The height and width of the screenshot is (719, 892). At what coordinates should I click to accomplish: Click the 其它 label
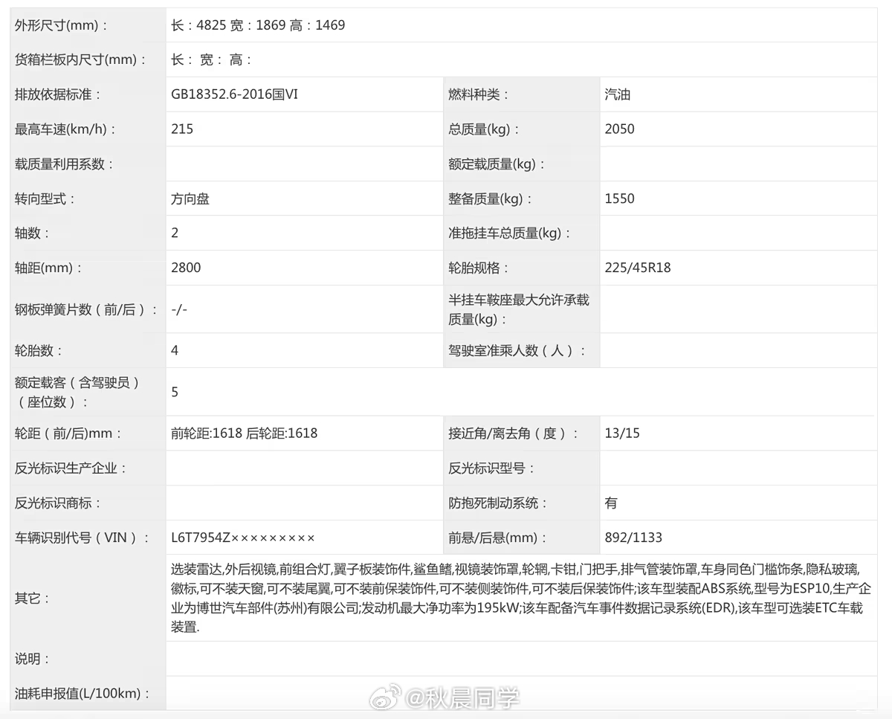point(33,599)
